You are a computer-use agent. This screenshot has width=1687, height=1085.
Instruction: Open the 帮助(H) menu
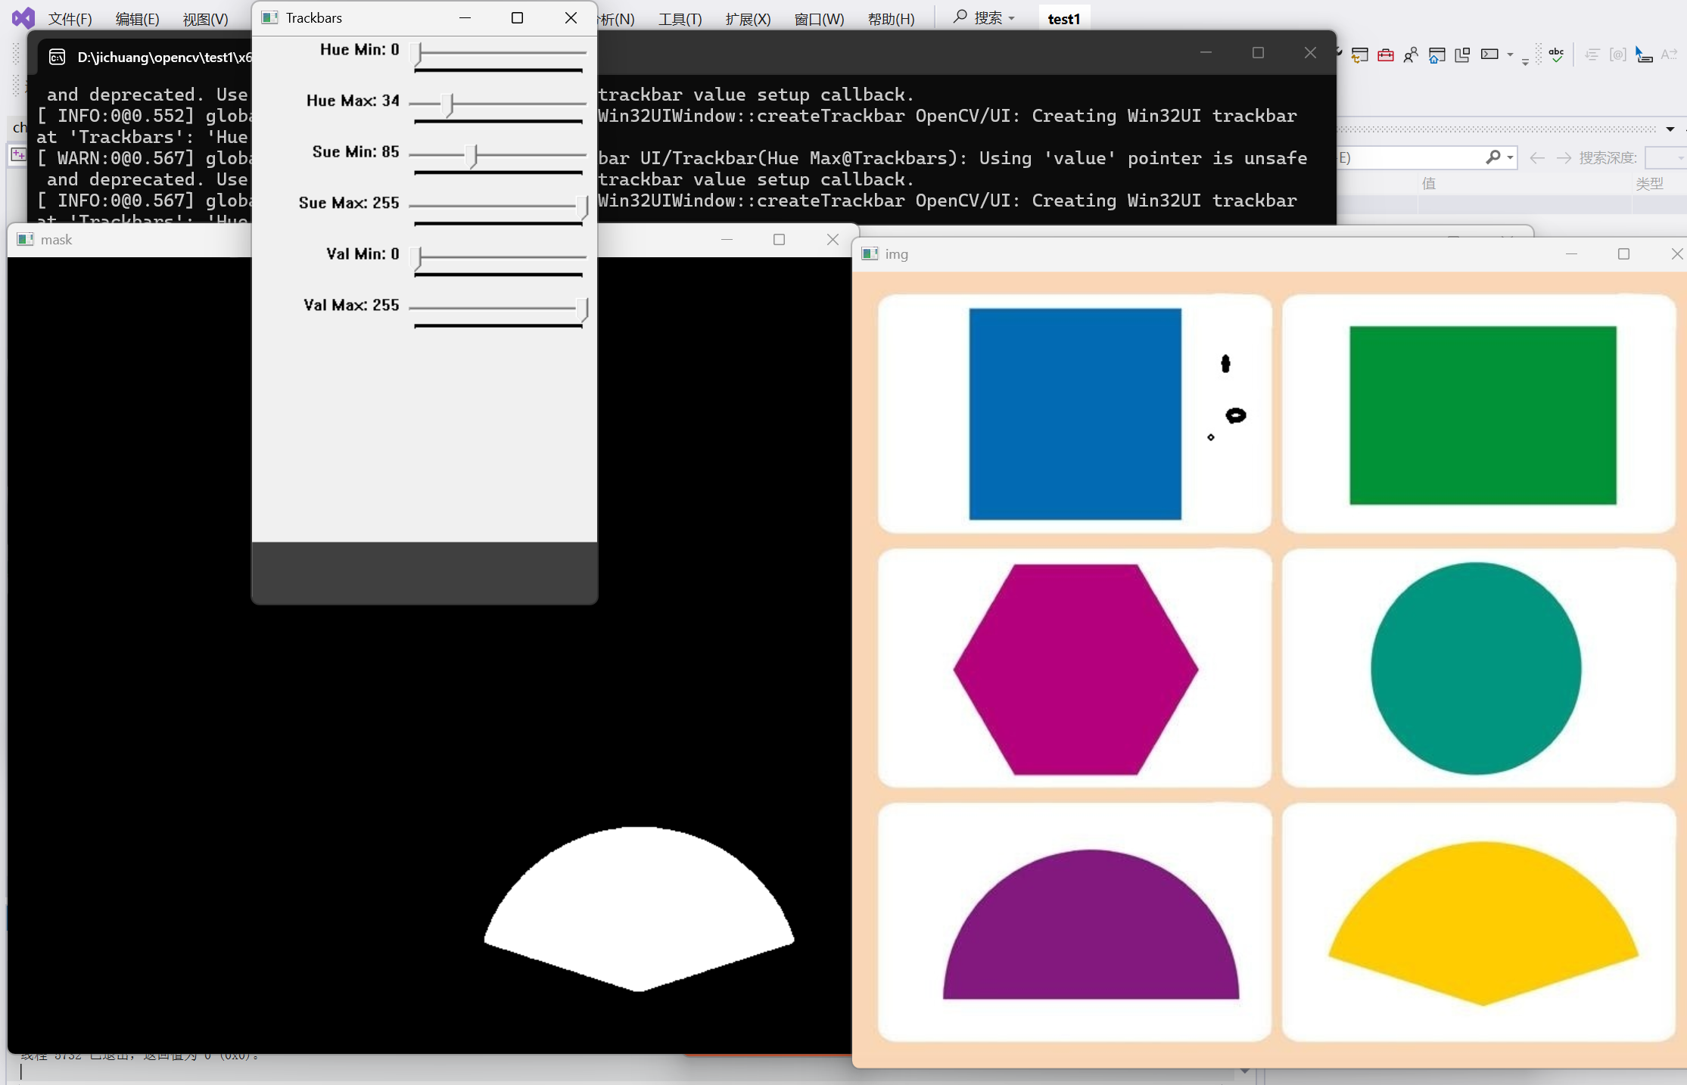click(x=891, y=19)
